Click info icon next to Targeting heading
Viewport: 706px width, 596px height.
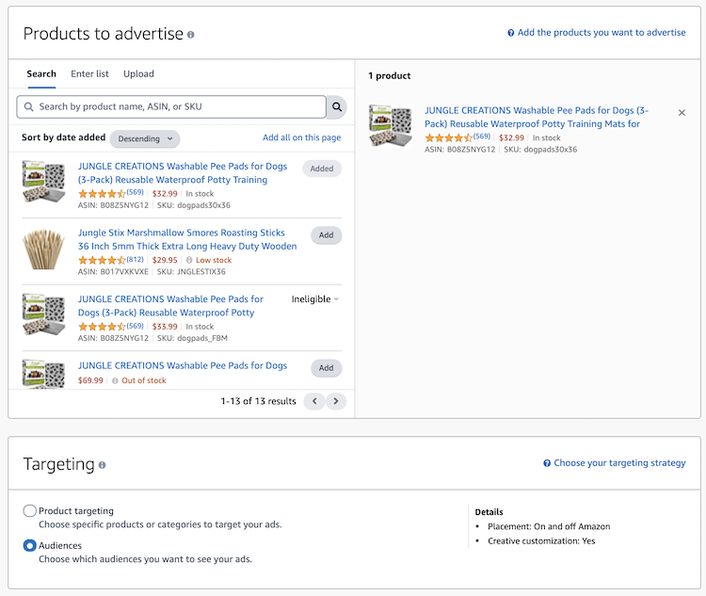pyautogui.click(x=103, y=465)
